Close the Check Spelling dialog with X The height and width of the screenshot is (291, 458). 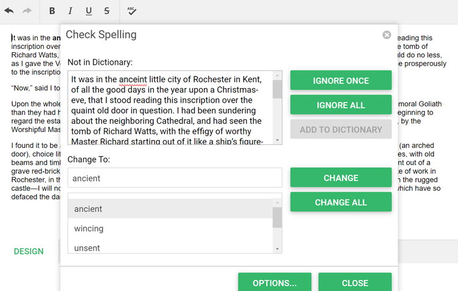(387, 35)
